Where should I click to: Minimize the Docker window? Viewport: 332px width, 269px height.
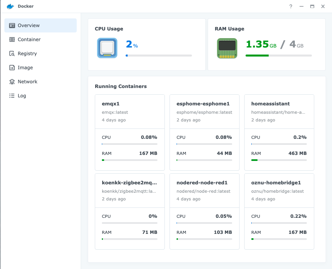(302, 6)
